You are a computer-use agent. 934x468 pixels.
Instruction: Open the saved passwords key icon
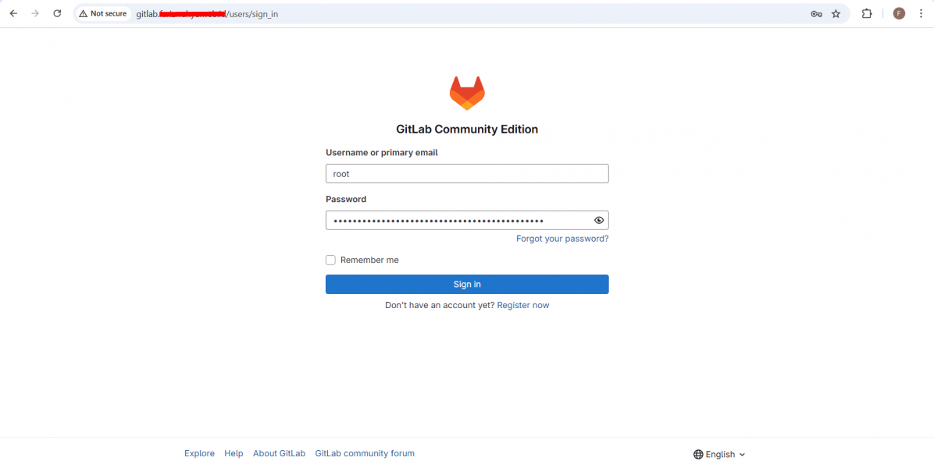816,14
